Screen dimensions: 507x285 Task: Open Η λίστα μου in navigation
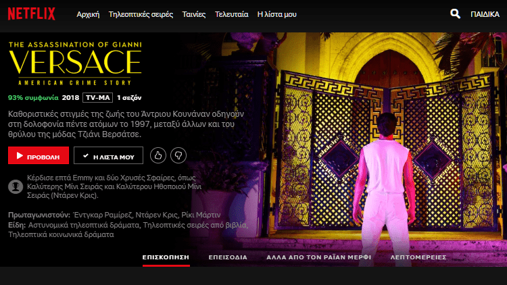276,15
